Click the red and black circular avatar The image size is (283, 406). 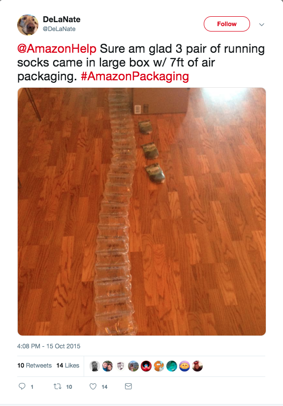pos(146,366)
